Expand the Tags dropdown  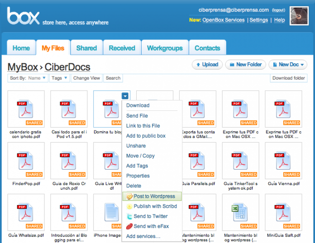click(60, 78)
